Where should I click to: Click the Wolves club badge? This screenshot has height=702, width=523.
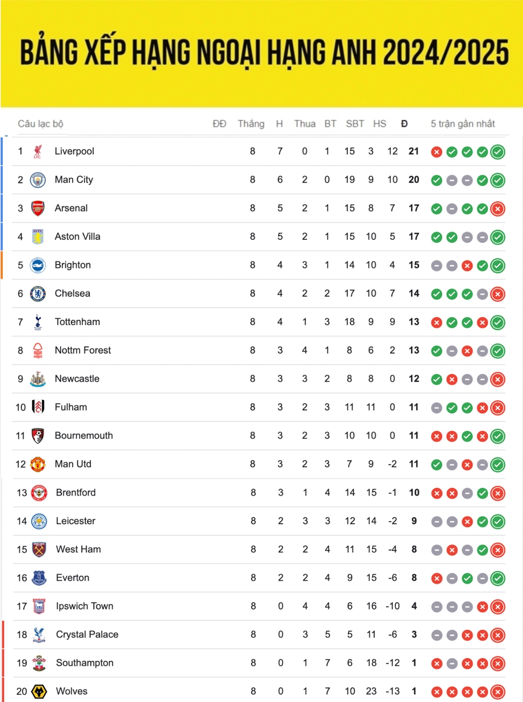[x=38, y=692]
